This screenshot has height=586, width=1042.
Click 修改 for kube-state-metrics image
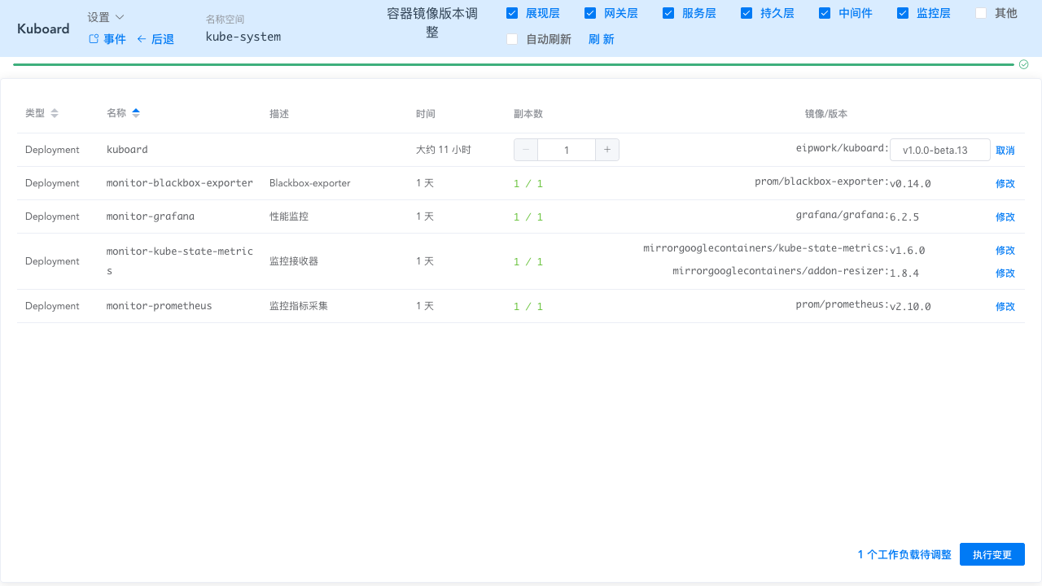pyautogui.click(x=1005, y=251)
